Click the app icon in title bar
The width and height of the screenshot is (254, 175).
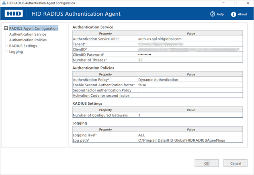point(4,3)
